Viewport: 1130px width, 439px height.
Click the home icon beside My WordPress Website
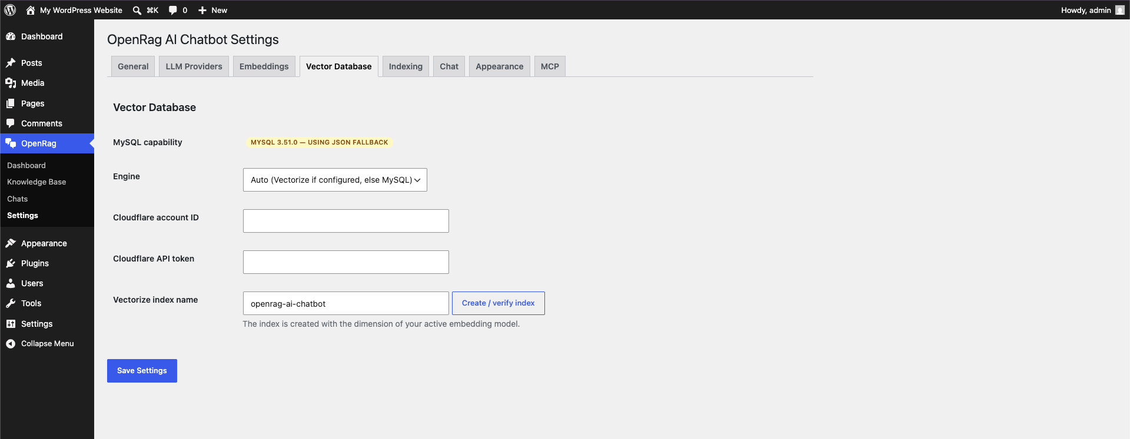(31, 10)
